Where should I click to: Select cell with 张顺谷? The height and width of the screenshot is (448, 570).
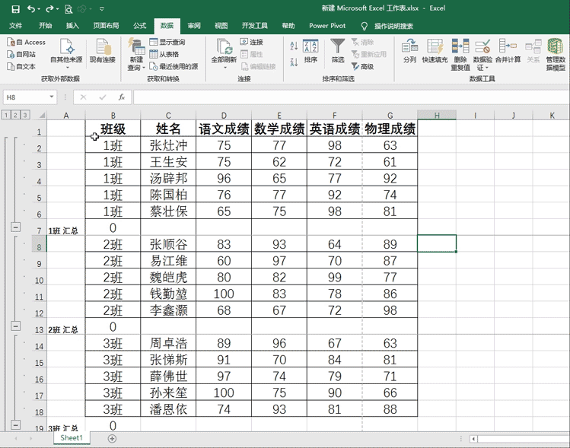tap(168, 244)
